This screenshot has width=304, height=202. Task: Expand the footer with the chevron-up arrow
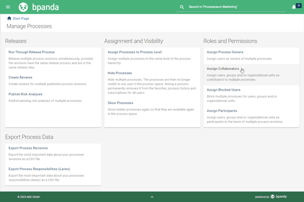tap(152, 197)
